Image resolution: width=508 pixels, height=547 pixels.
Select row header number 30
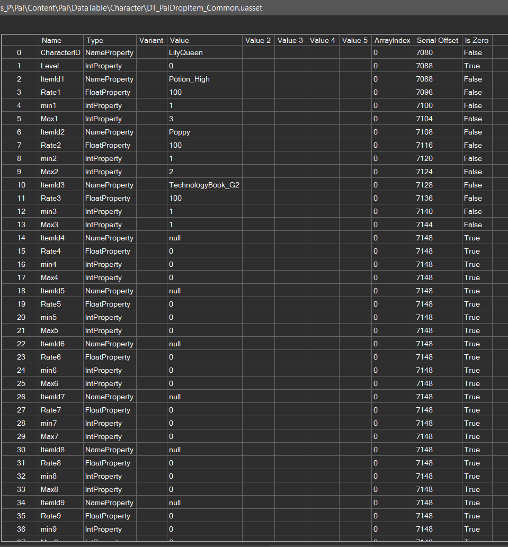click(20, 450)
